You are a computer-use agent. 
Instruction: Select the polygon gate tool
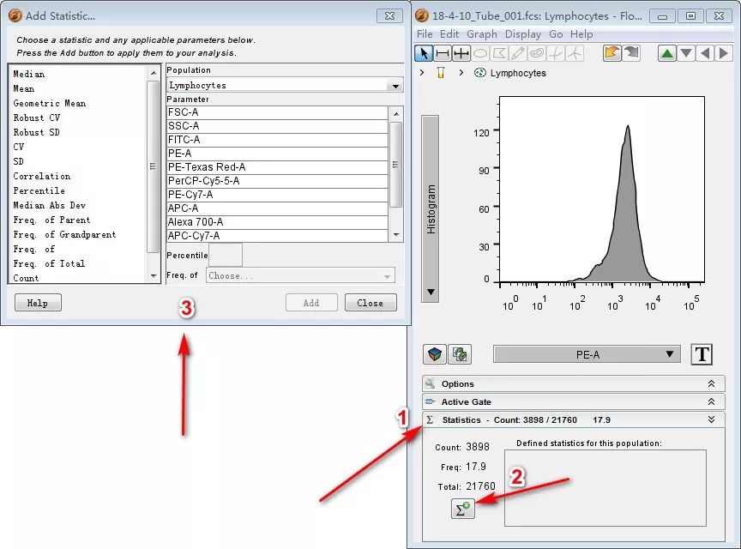click(x=499, y=53)
